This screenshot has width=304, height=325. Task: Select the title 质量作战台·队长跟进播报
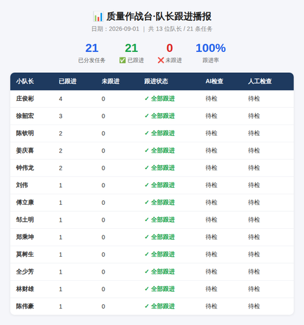(x=158, y=16)
